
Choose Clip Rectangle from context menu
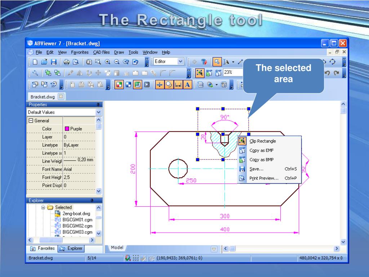[270, 141]
